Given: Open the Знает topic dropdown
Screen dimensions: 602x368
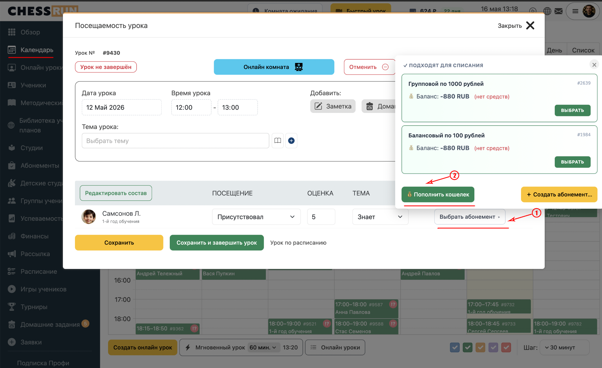Looking at the screenshot, I should [x=380, y=217].
